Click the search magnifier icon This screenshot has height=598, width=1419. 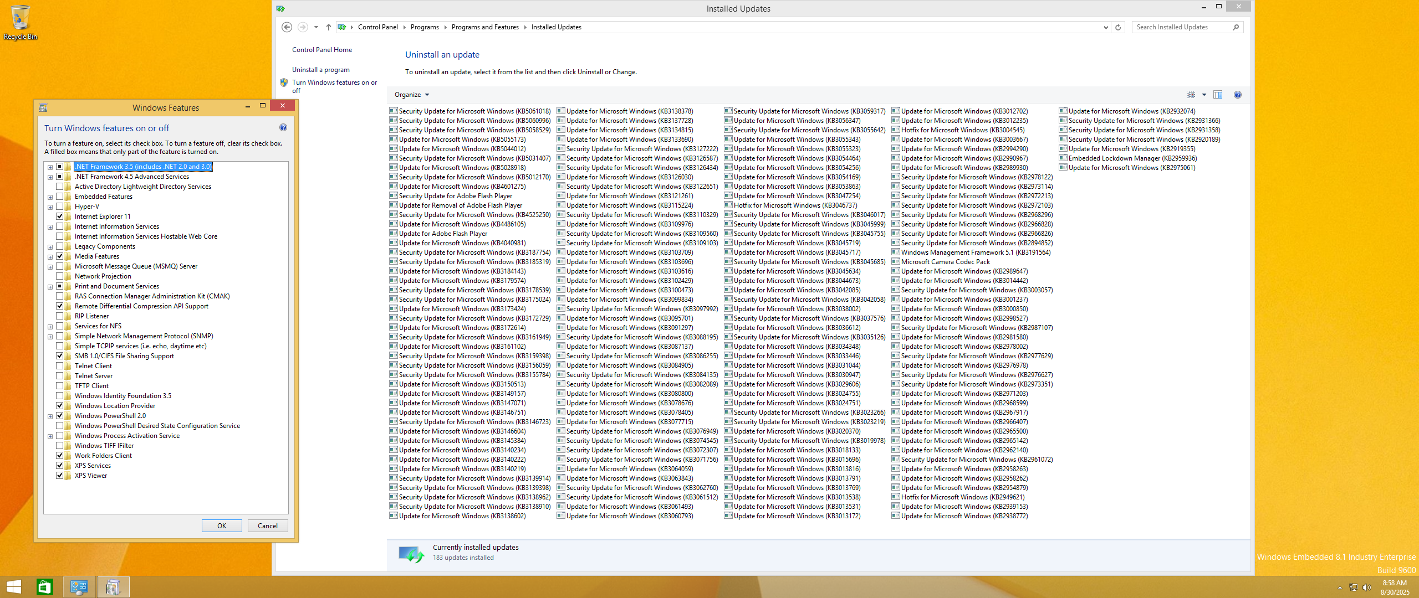point(1236,27)
